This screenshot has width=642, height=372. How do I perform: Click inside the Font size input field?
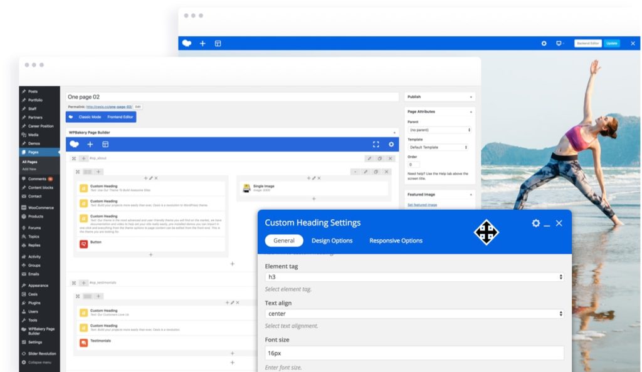tap(414, 353)
